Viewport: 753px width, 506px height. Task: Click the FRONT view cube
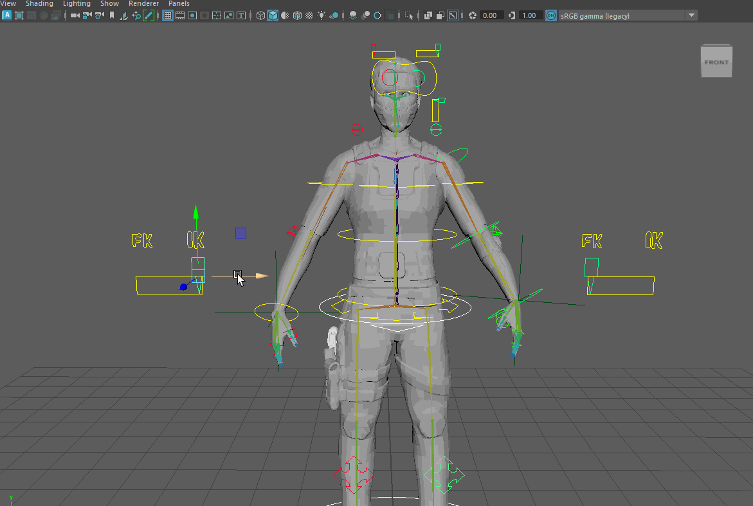click(x=716, y=62)
